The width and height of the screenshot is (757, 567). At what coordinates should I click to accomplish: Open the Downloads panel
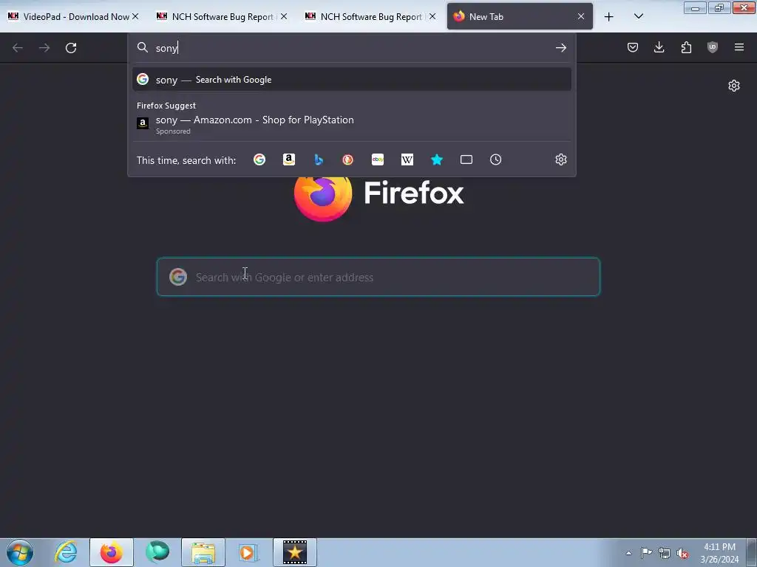coord(659,47)
